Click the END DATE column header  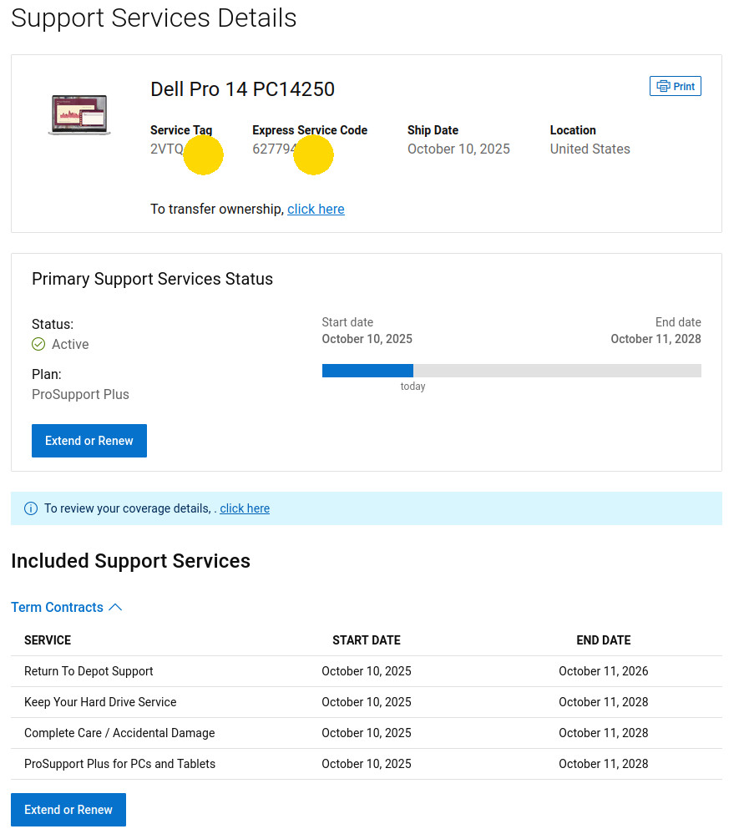[604, 640]
